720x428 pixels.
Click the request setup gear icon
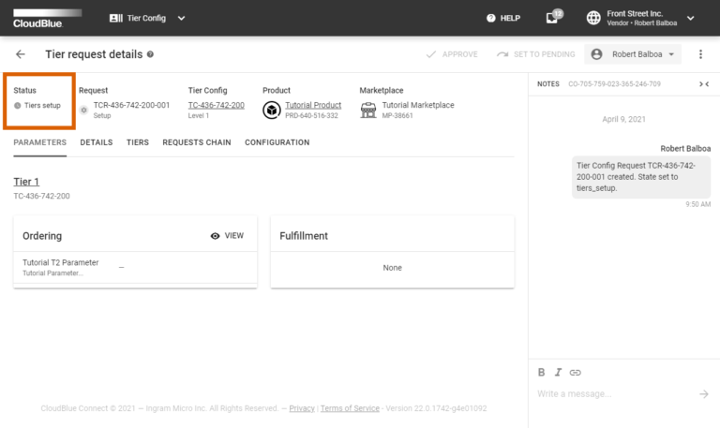click(x=83, y=111)
